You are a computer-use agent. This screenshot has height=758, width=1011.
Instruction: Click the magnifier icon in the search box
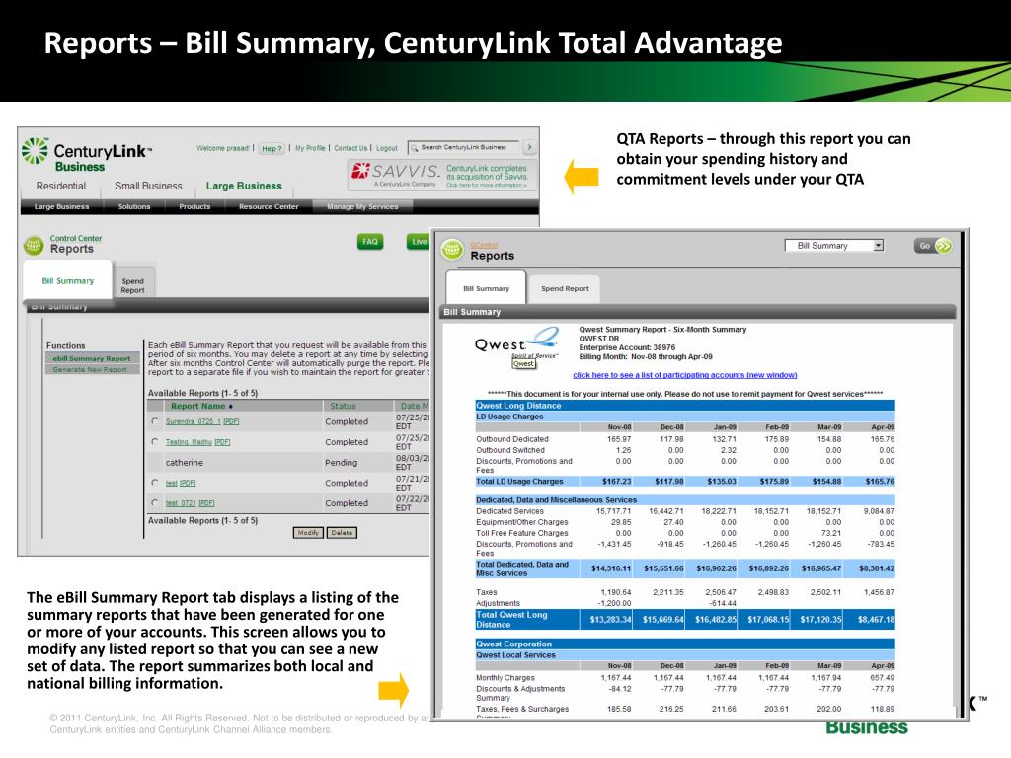[415, 148]
